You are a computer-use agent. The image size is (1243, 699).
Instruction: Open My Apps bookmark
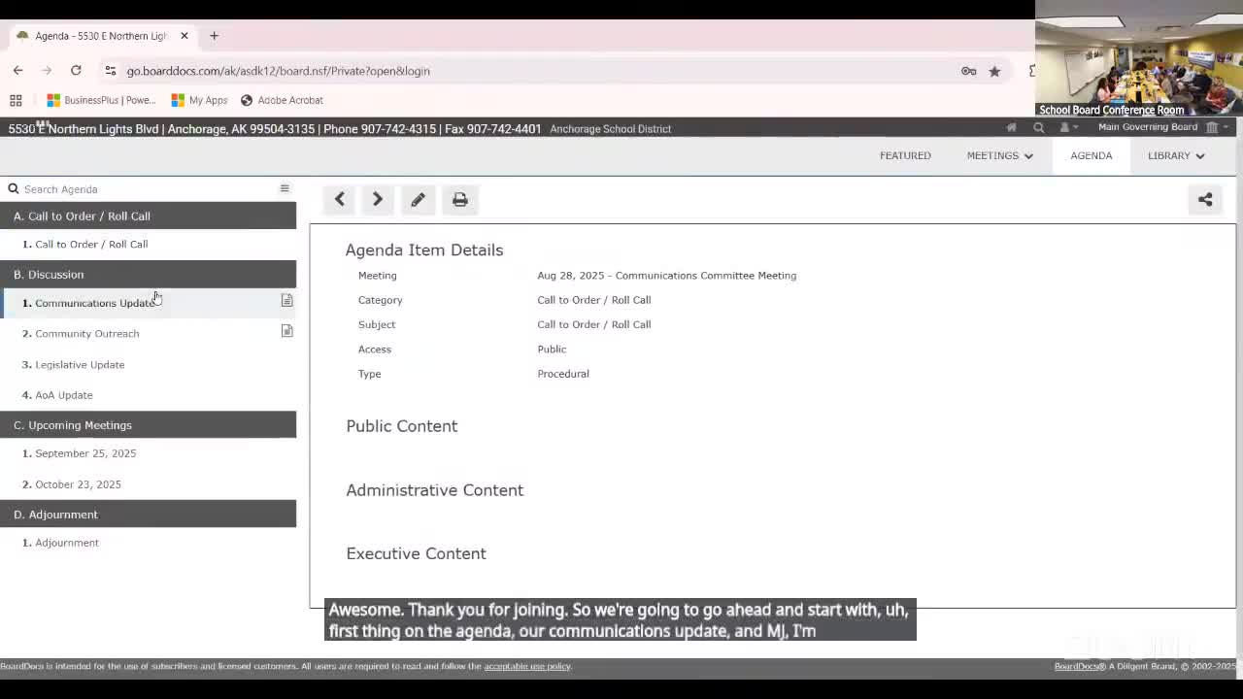point(199,100)
